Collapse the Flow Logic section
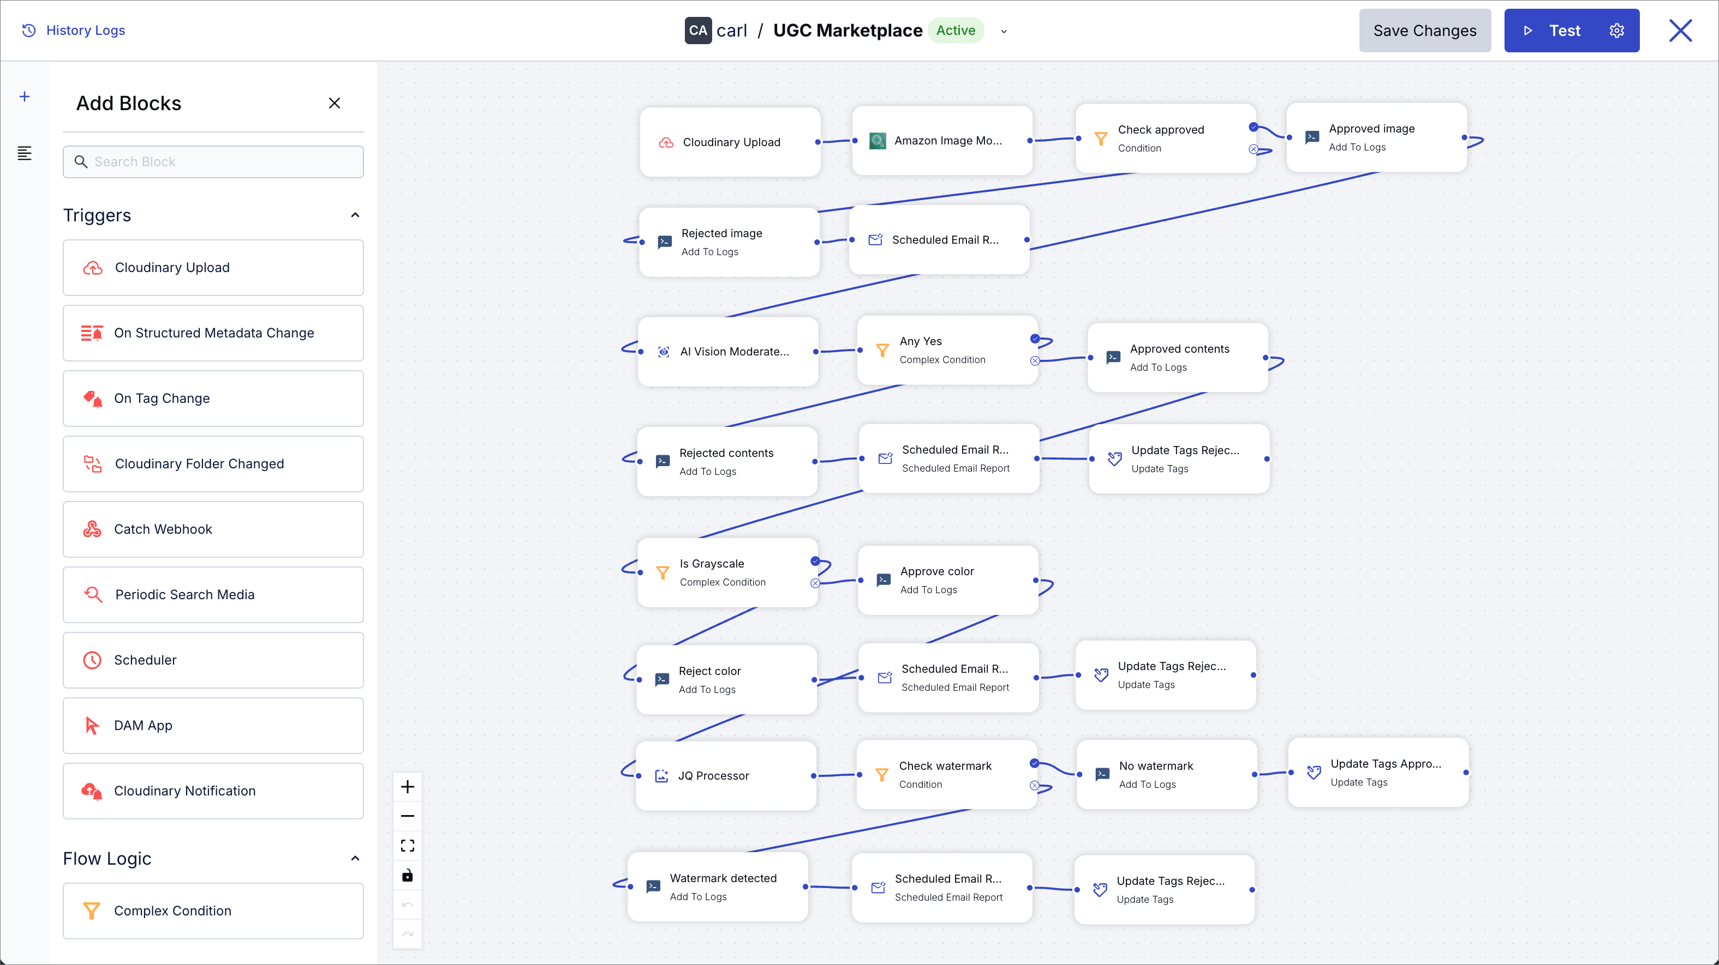1719x965 pixels. (355, 858)
